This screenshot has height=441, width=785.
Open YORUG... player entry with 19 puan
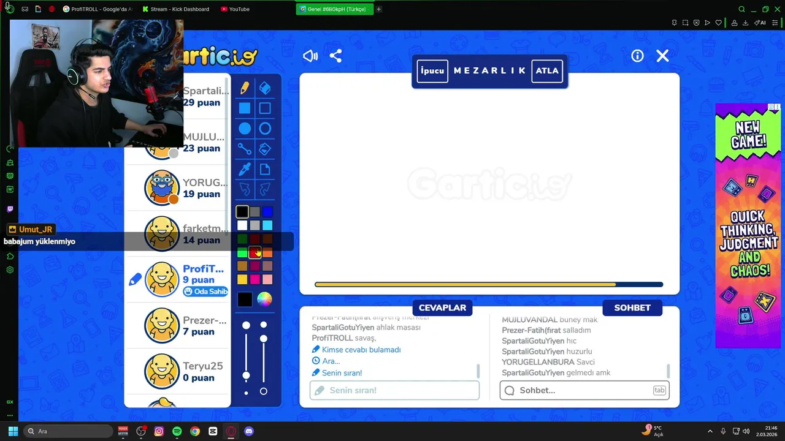178,188
